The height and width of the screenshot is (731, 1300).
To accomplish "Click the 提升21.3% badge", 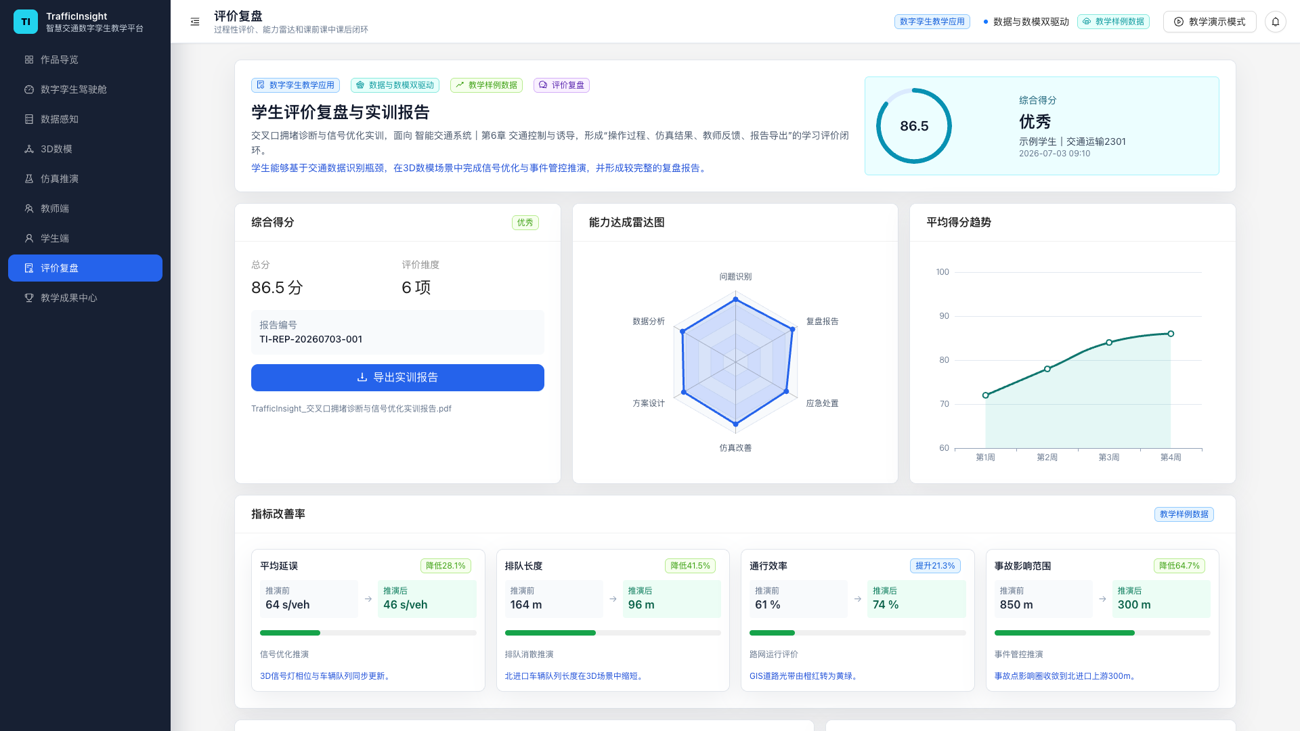I will pos(935,566).
